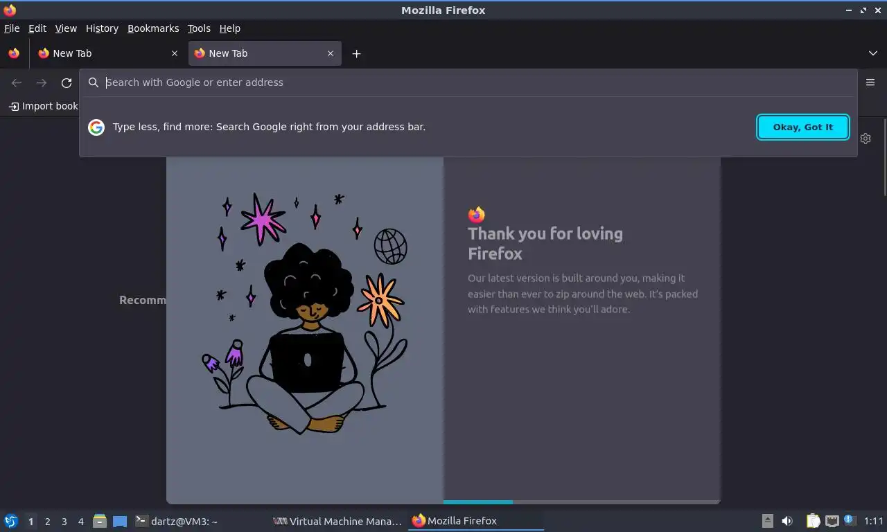Click the 1:11 clock
887x532 pixels.
pos(874,521)
